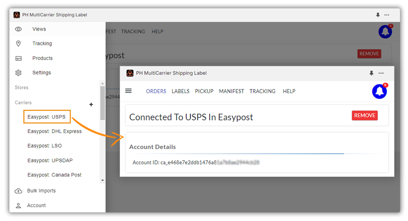The image size is (408, 221).
Task: Open the hamburger menu in the inset window
Action: pyautogui.click(x=128, y=91)
